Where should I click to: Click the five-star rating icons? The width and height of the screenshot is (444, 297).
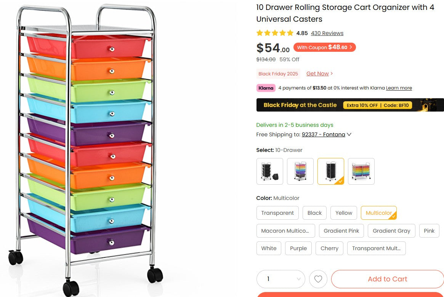tap(275, 33)
